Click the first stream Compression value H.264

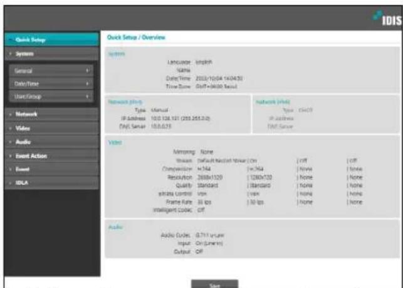click(x=204, y=169)
